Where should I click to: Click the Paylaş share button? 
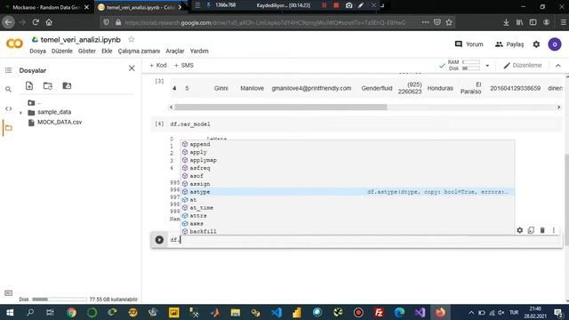509,44
